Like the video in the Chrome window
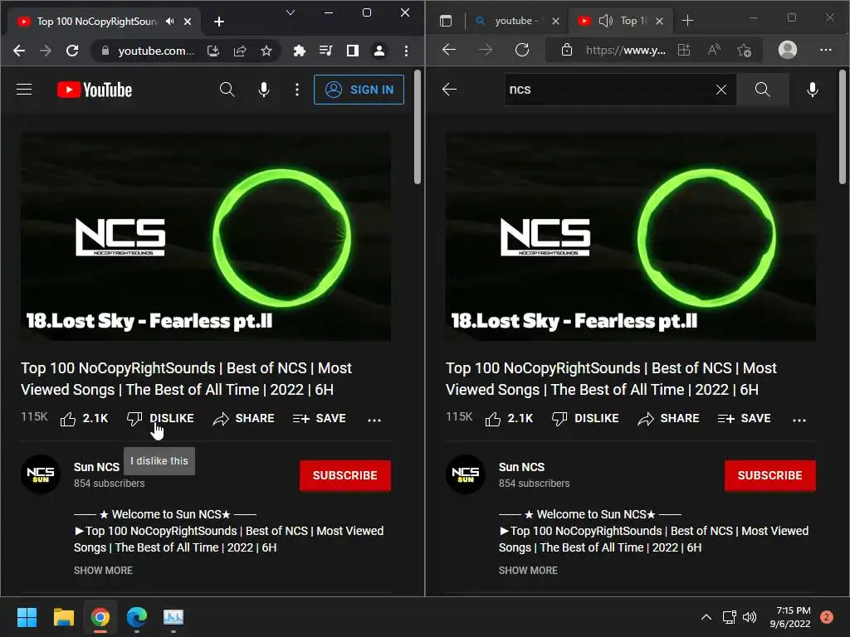This screenshot has width=850, height=637. [84, 418]
